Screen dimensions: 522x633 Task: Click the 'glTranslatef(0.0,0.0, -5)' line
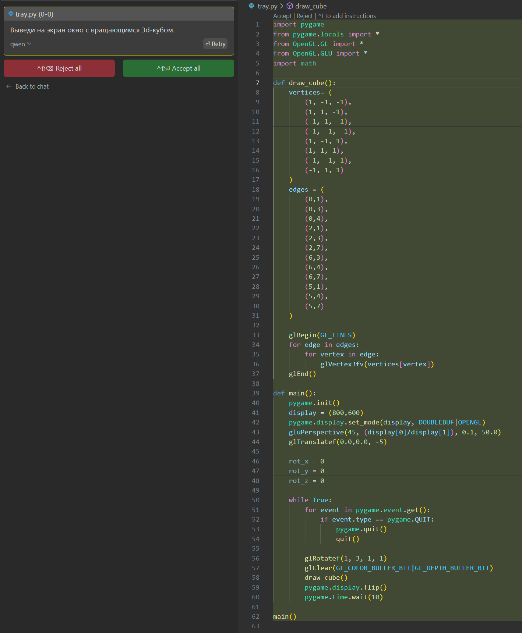coord(338,442)
